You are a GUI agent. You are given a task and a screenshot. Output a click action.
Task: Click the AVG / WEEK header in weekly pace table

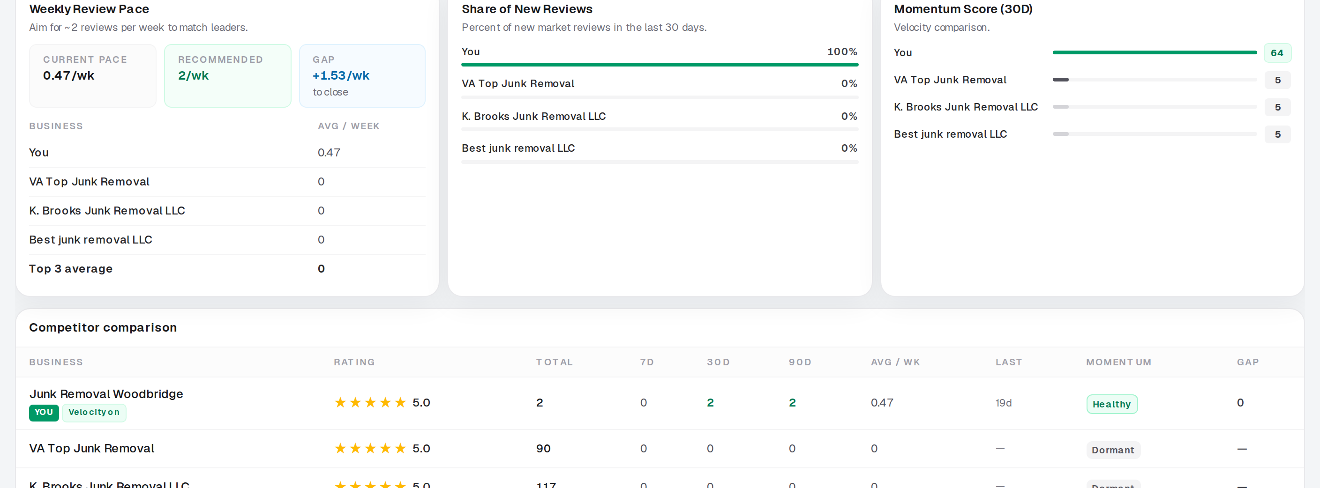click(x=349, y=126)
